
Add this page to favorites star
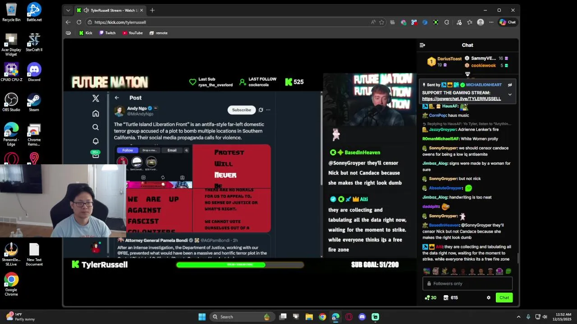coord(381,22)
